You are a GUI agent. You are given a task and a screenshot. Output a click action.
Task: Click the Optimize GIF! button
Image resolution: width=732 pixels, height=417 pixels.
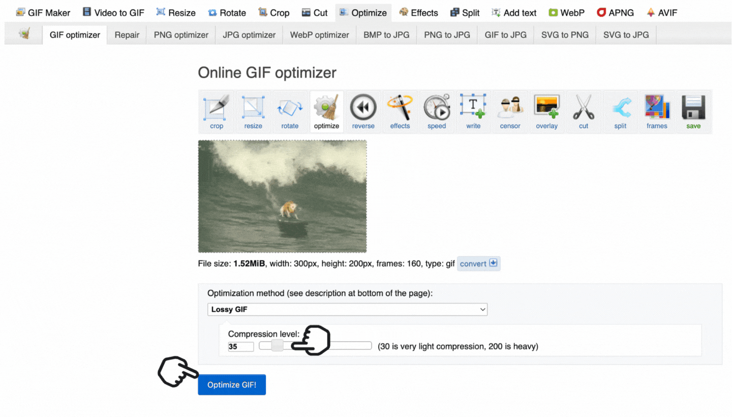[x=232, y=384]
